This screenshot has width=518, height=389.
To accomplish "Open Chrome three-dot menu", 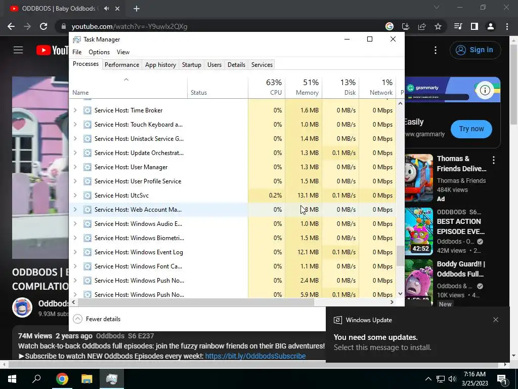I will click(507, 26).
